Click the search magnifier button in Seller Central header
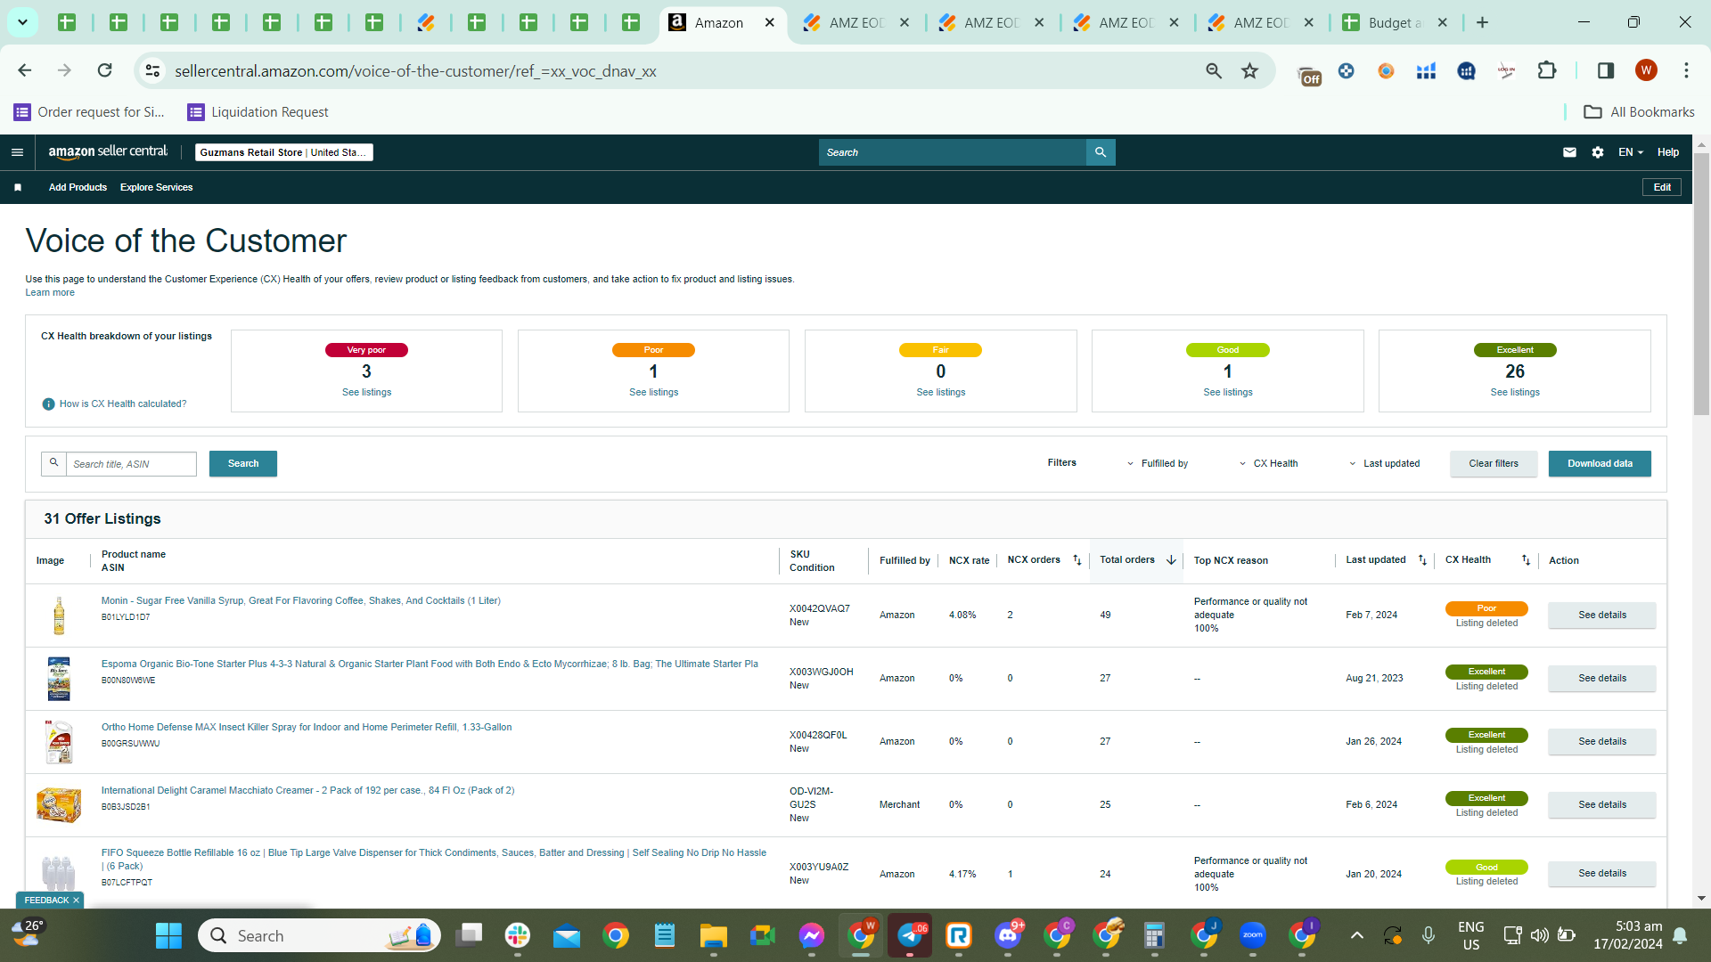The width and height of the screenshot is (1711, 962). 1101,152
